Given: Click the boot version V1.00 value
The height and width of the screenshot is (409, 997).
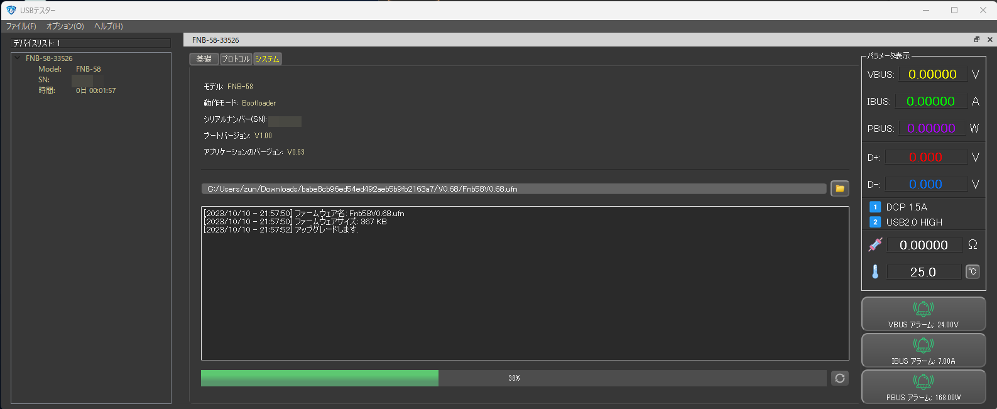Looking at the screenshot, I should tap(263, 136).
